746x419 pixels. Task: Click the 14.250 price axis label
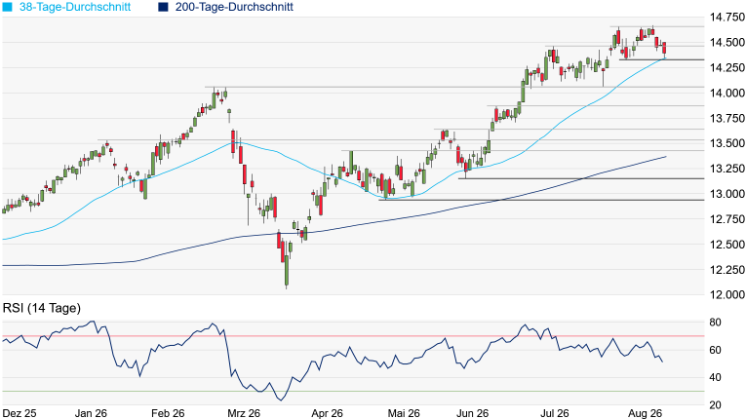[726, 68]
